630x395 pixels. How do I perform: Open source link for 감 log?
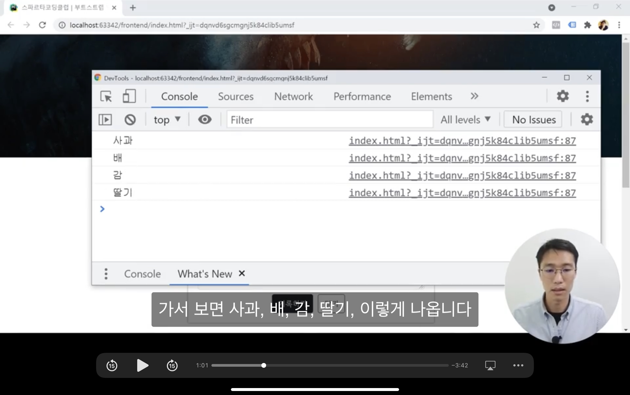[462, 175]
